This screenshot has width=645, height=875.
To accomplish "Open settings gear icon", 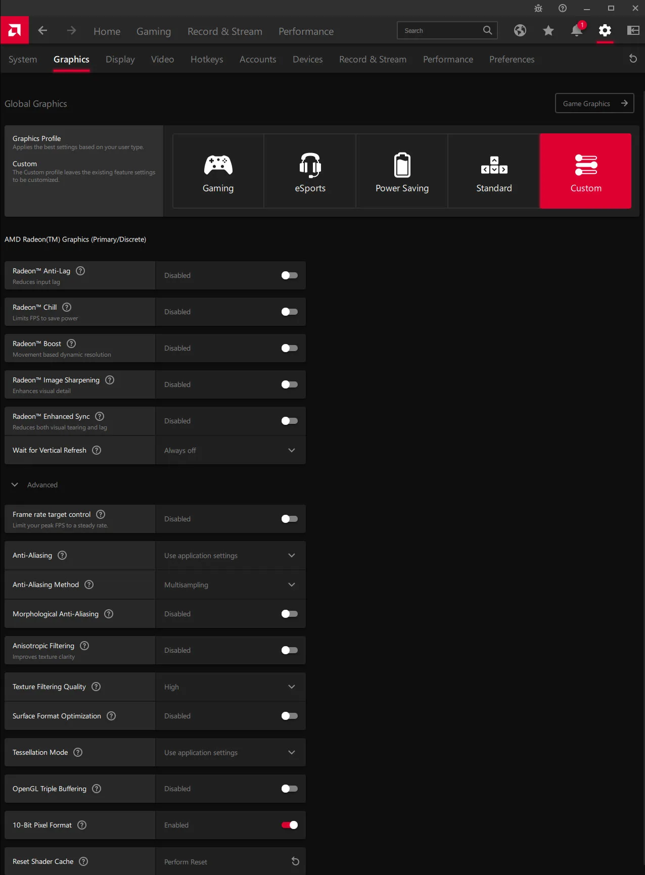I will [x=605, y=31].
